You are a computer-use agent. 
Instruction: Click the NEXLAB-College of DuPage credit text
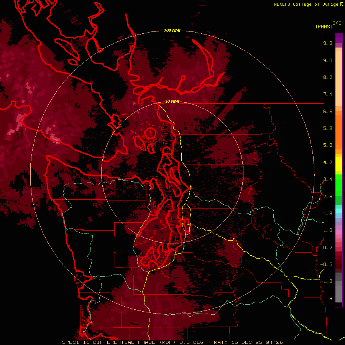(x=306, y=4)
